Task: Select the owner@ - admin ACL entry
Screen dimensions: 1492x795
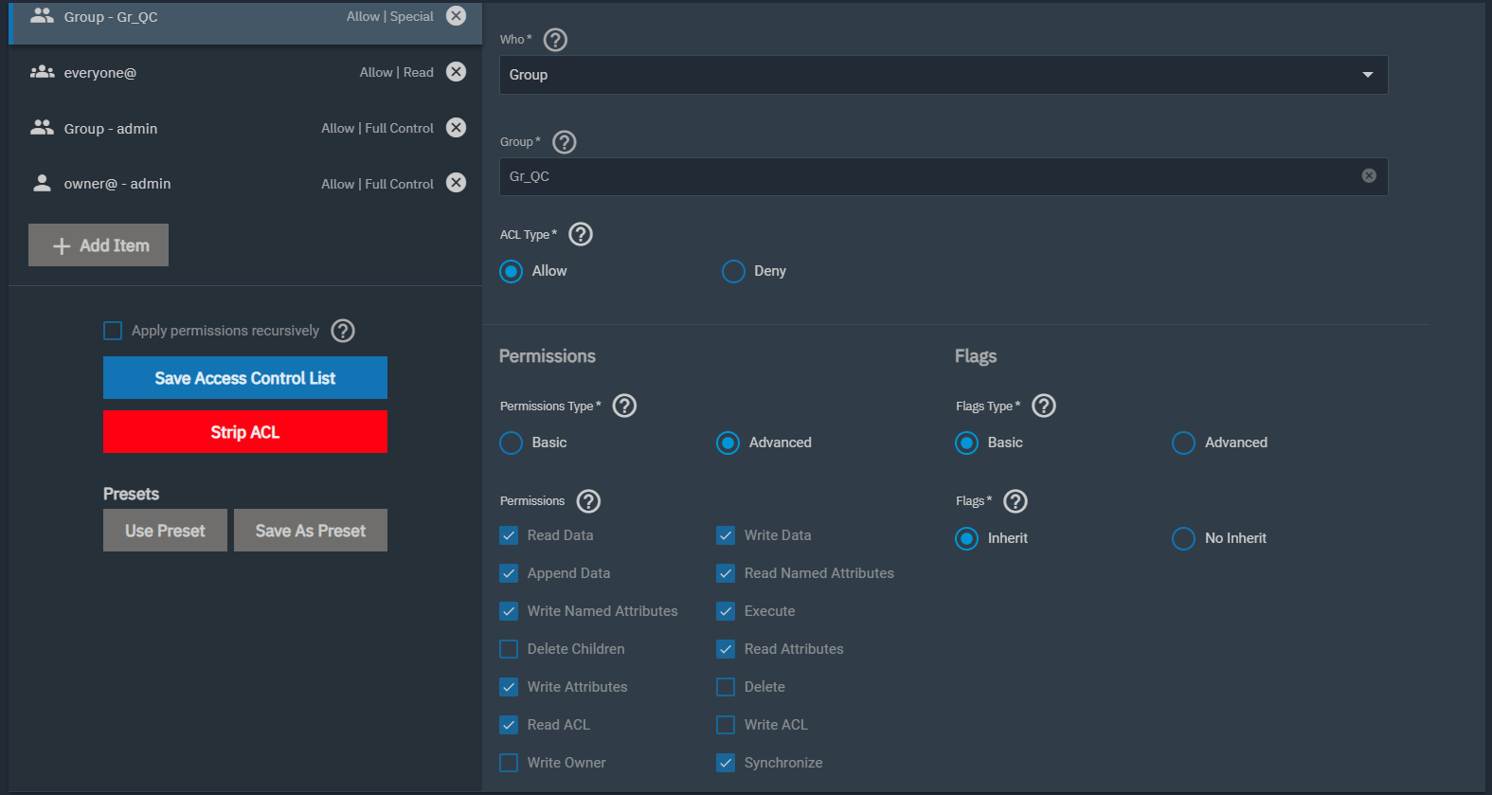Action: click(x=245, y=183)
